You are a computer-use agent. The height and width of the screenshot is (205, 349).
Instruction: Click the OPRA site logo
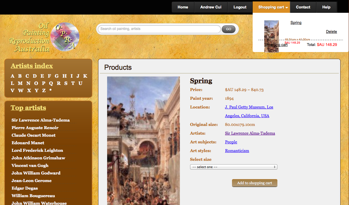coord(44,37)
